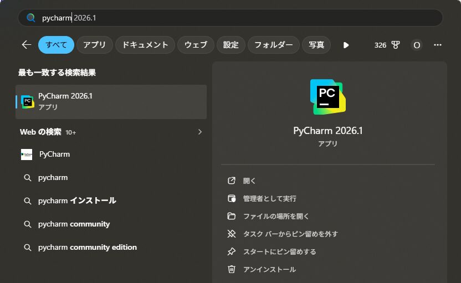Click the search magnifier icon in search box
This screenshot has width=461, height=283.
31,18
